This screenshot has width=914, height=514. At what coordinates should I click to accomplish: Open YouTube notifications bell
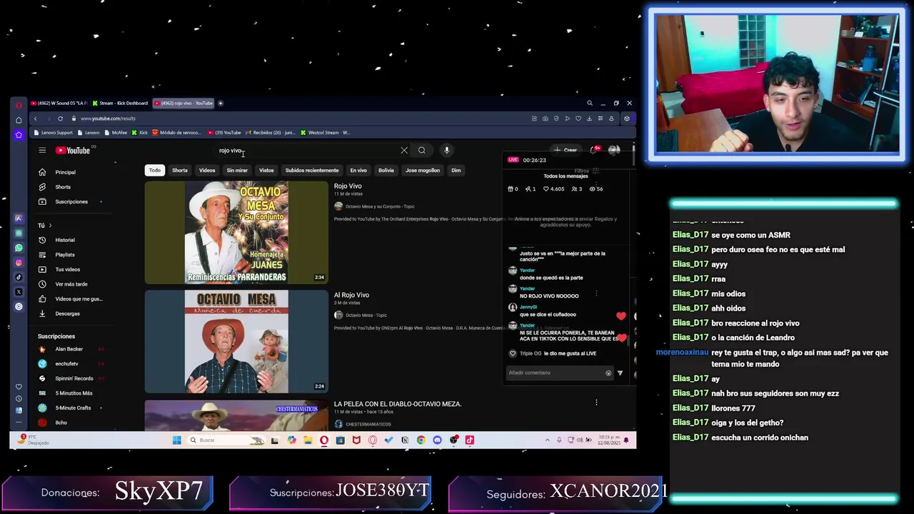[x=594, y=150]
